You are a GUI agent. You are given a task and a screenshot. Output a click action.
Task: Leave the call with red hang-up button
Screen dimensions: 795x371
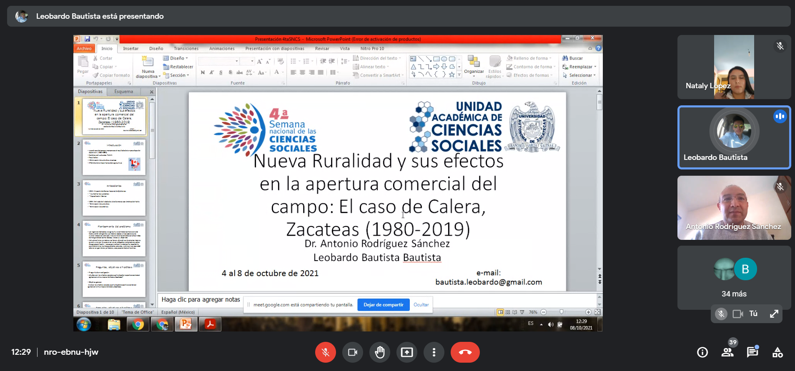click(x=465, y=352)
